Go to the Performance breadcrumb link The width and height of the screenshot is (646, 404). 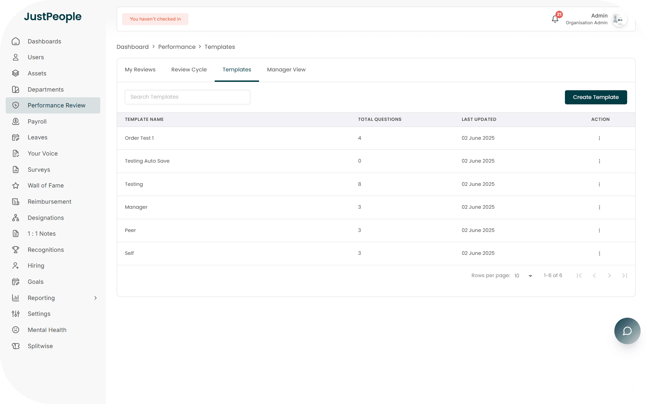(177, 47)
